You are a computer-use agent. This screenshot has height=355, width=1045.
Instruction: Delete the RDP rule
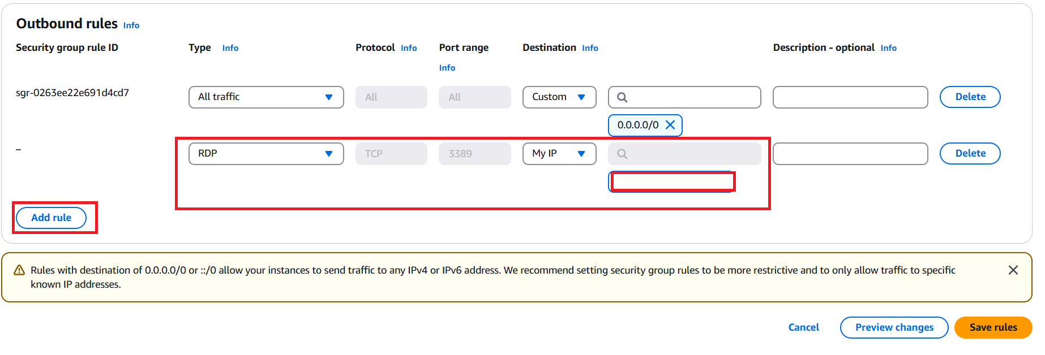[x=970, y=154]
